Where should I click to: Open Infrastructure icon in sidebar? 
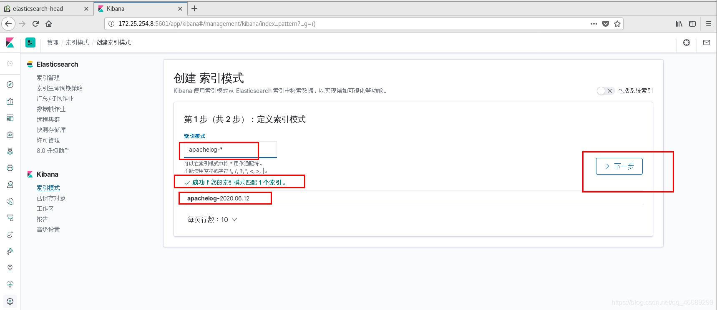coord(10,185)
